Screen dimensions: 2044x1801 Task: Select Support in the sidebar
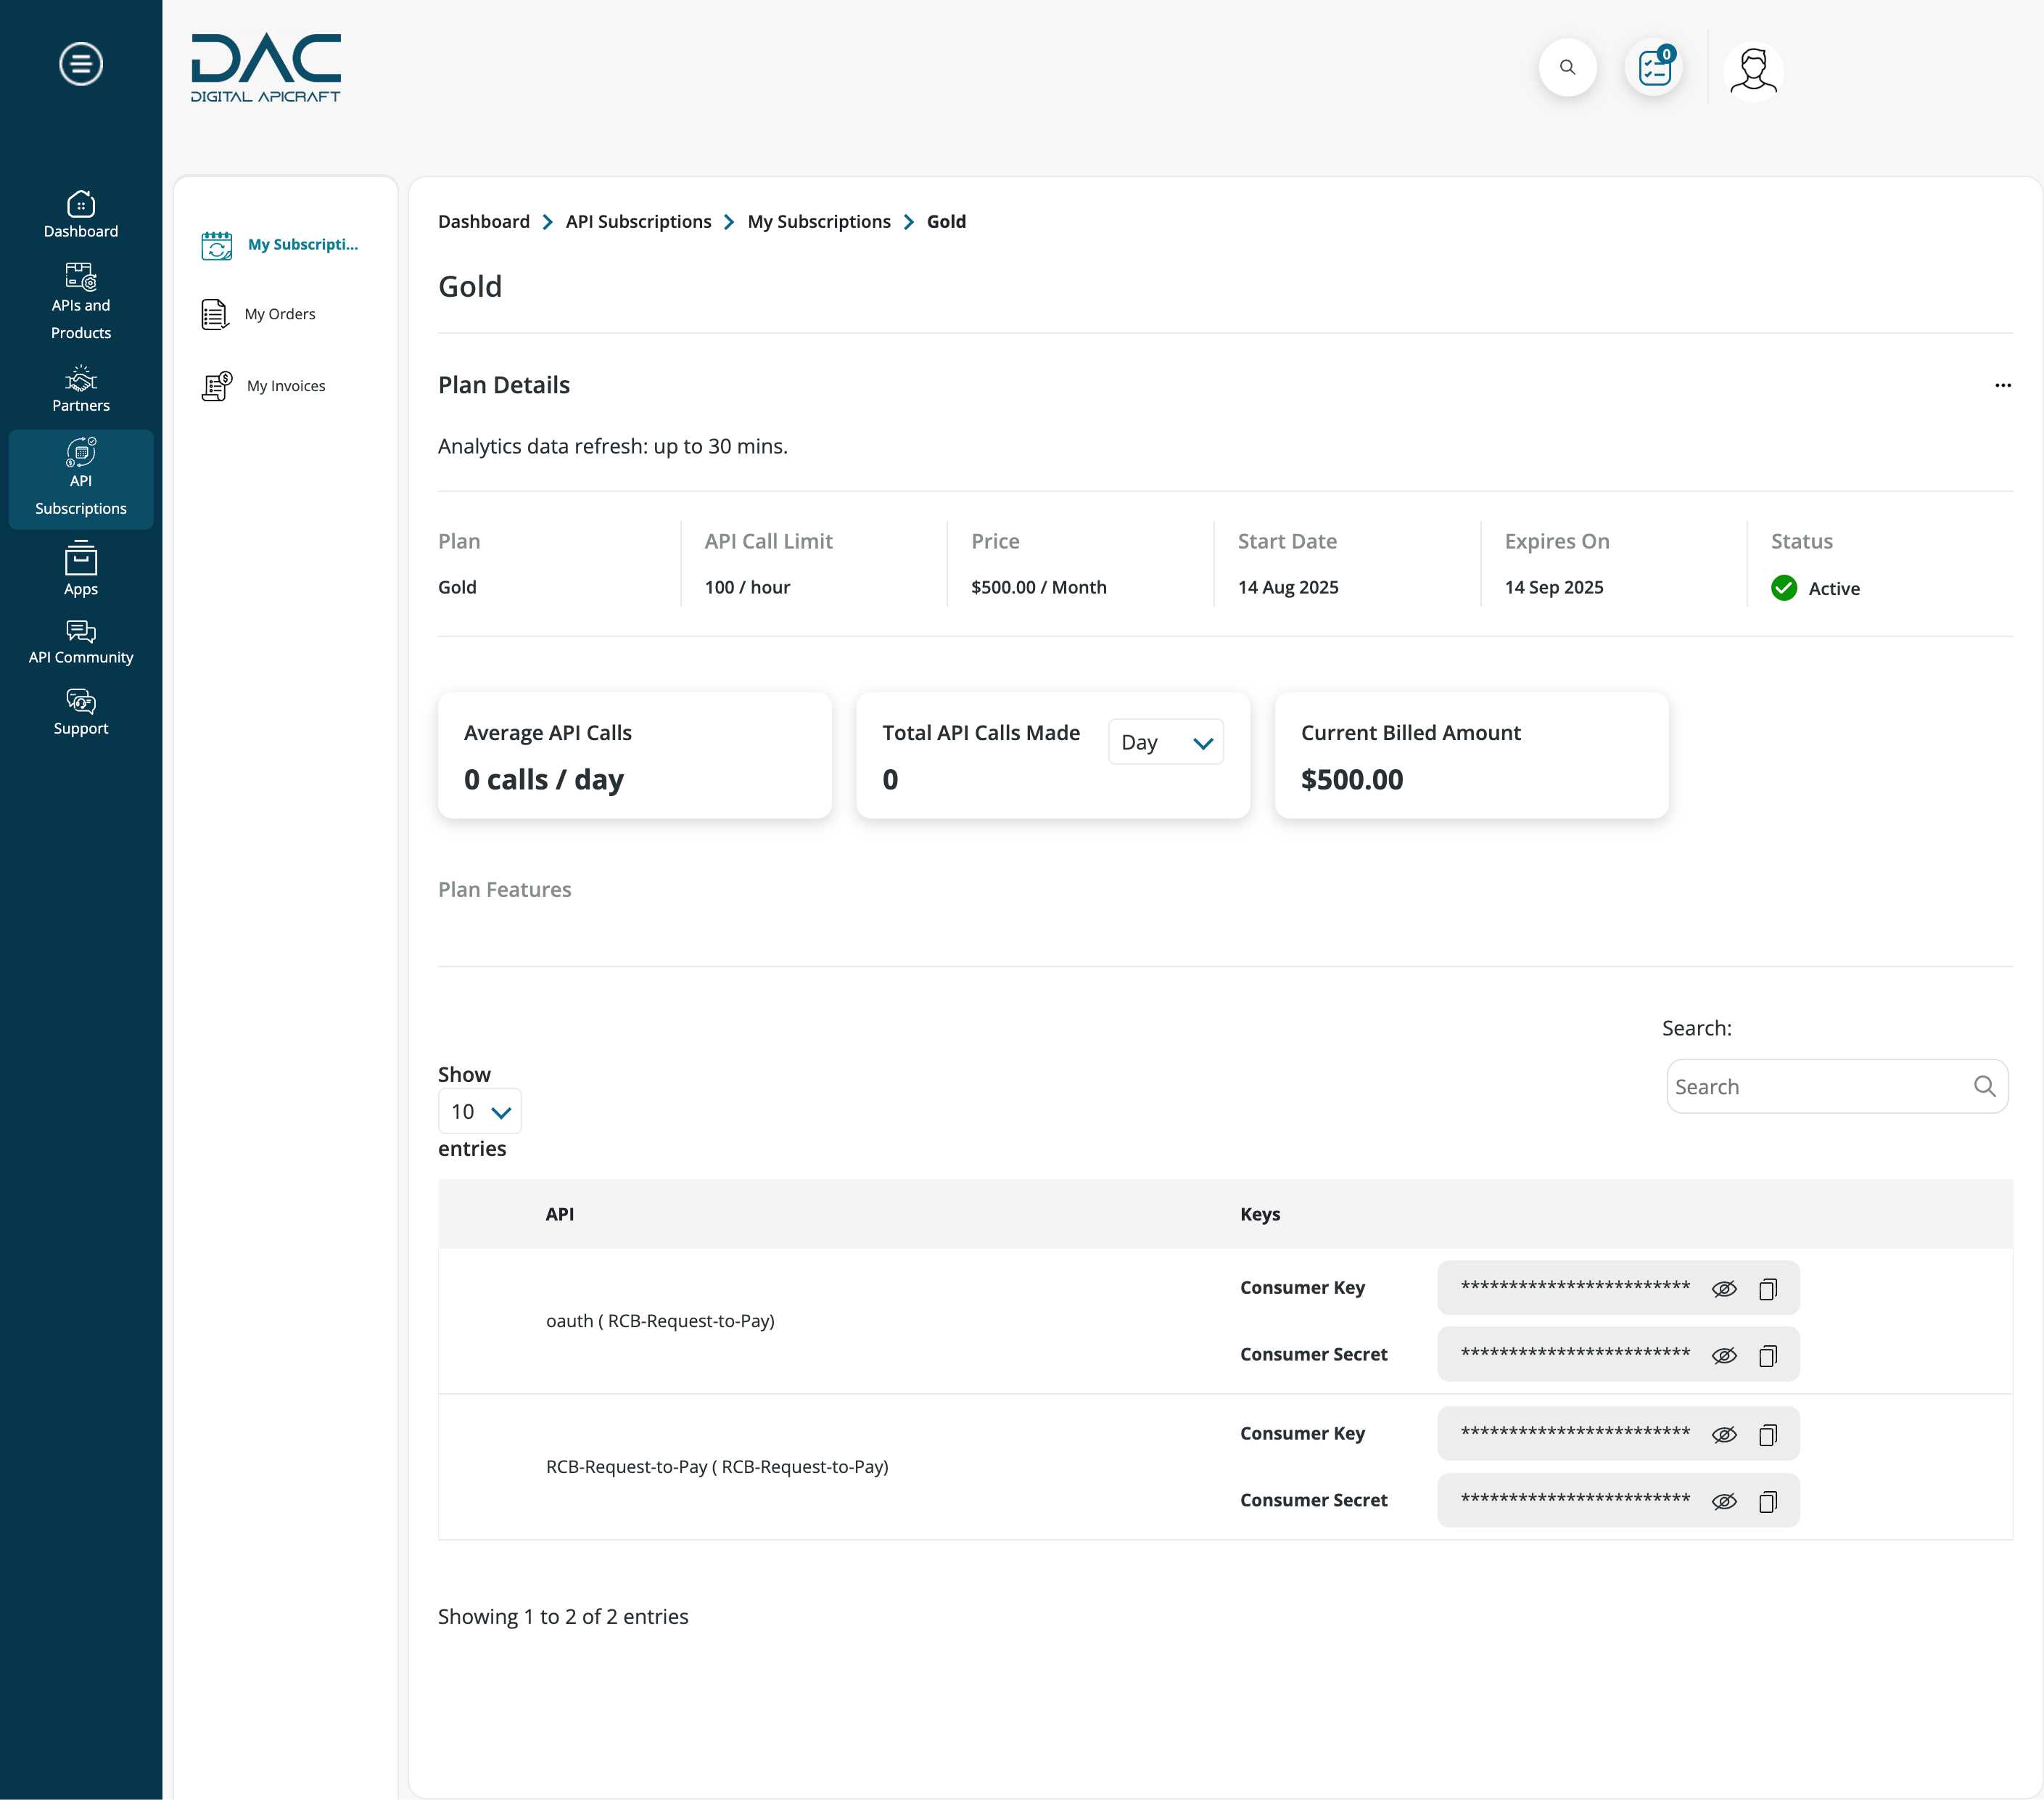click(81, 713)
